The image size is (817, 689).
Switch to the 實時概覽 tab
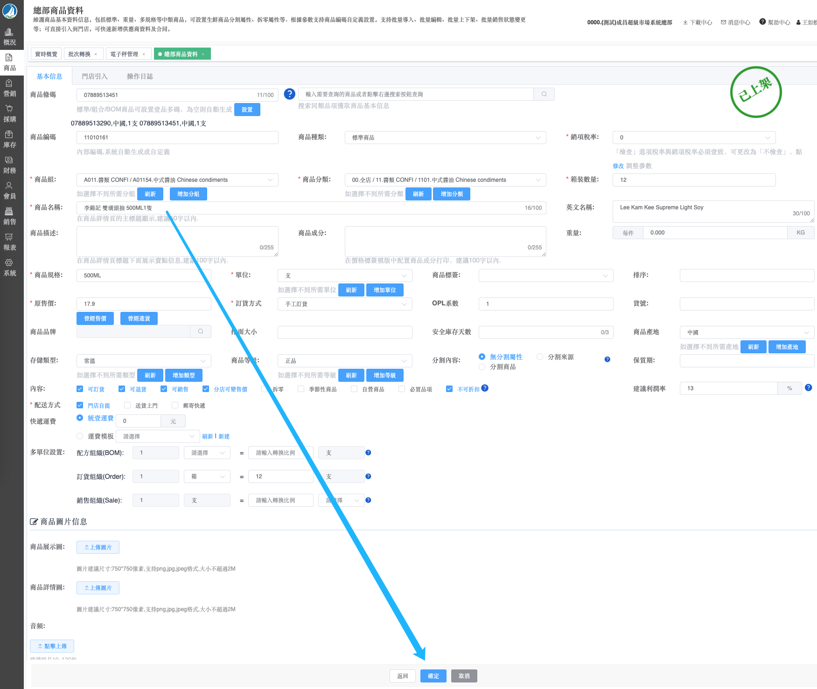(x=46, y=54)
